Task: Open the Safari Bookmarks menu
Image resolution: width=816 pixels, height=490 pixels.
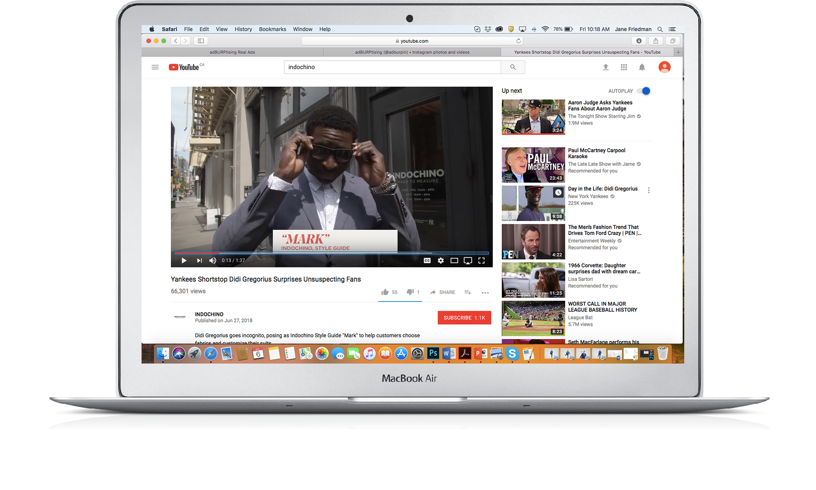Action: 272,29
